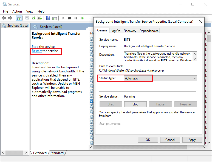The width and height of the screenshot is (212, 162).
Task: Click the Resume button in Properties dialog
Action: [x=185, y=104]
